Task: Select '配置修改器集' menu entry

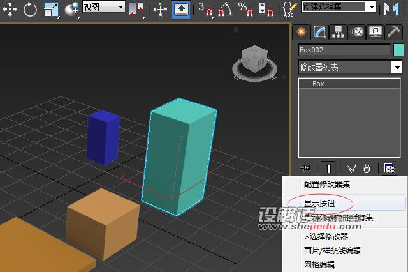Action: (x=326, y=184)
